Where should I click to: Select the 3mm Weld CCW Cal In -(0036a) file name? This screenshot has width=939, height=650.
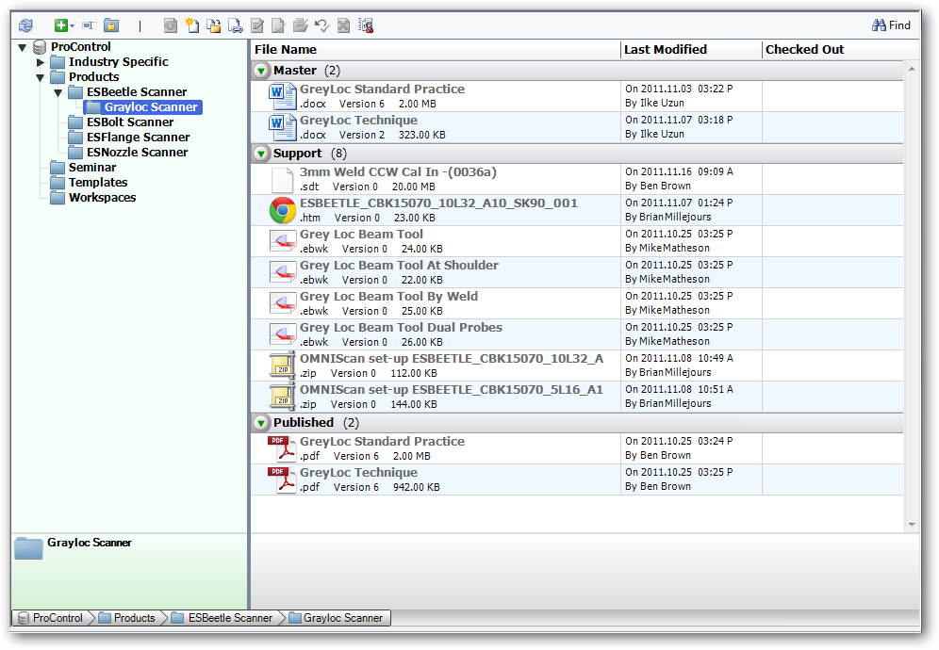(398, 172)
